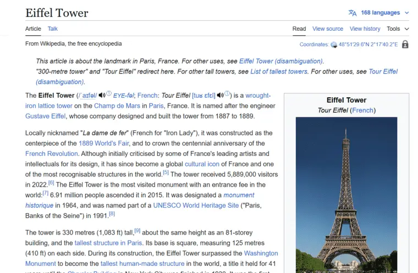Select the infobox title 'Eiffel Tower'
Viewport: 418px width, 273px height.
pyautogui.click(x=346, y=100)
